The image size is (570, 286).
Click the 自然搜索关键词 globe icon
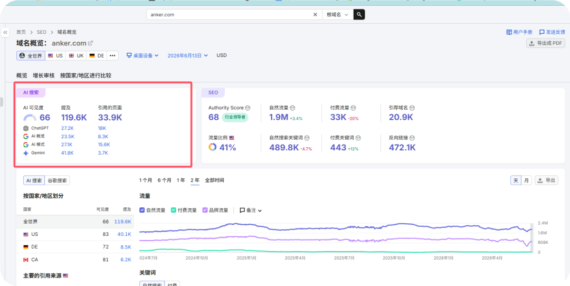307,138
